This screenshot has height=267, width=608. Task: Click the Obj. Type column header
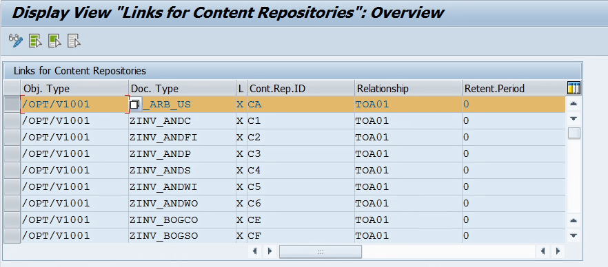(x=74, y=89)
